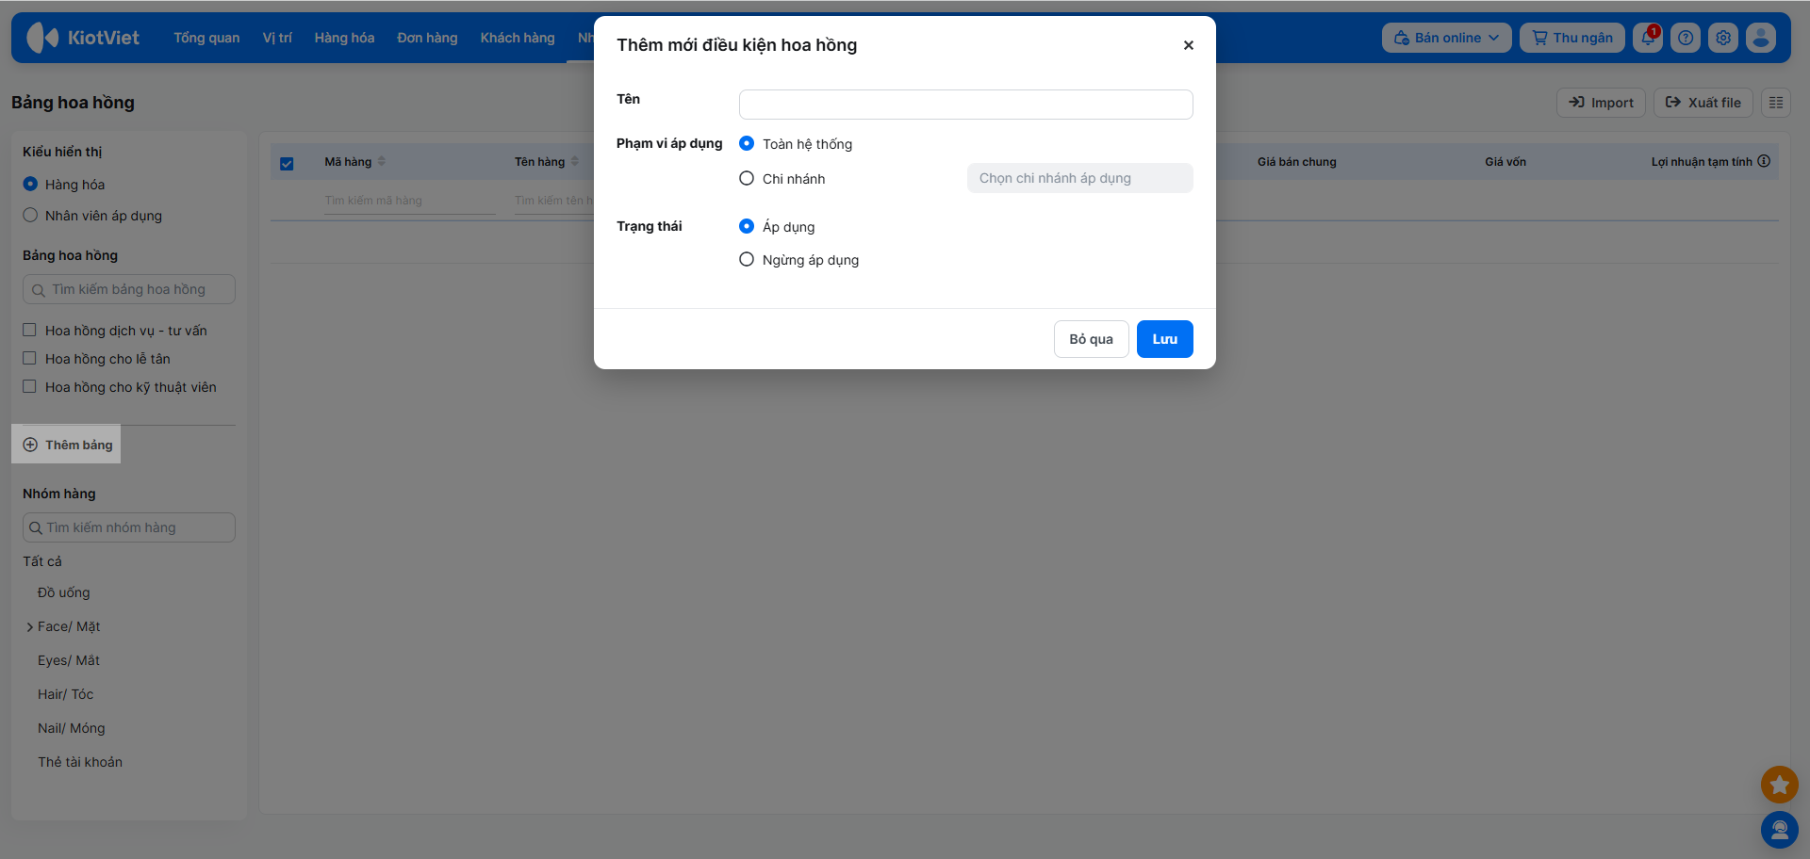Open the Chọn chi nhánh áp dụng dropdown
The height and width of the screenshot is (859, 1810).
pos(1079,178)
